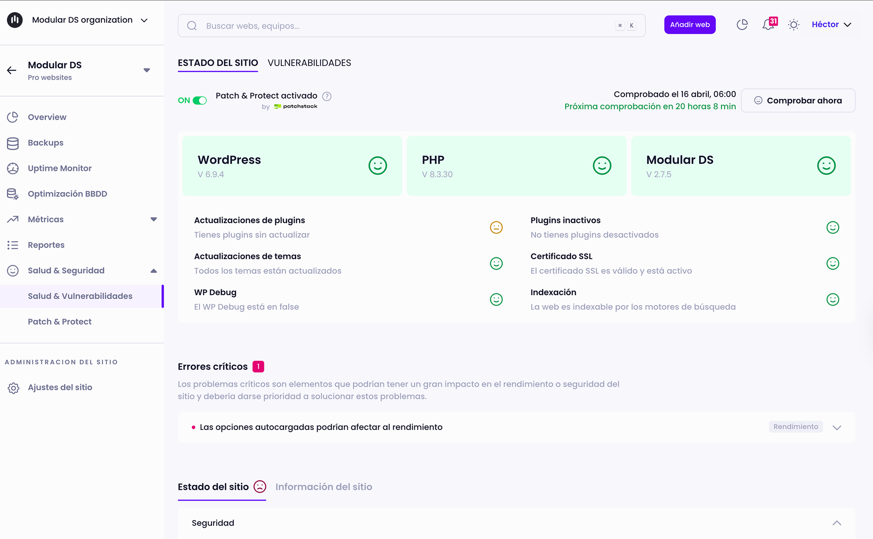The width and height of the screenshot is (873, 539).
Task: Expand the autocargadas options error chevron
Action: click(837, 427)
